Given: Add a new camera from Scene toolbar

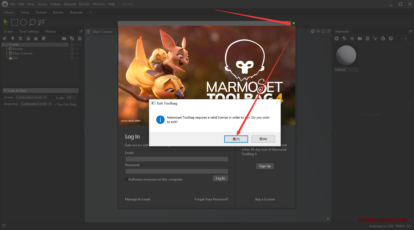Looking at the screenshot, I should [20, 38].
